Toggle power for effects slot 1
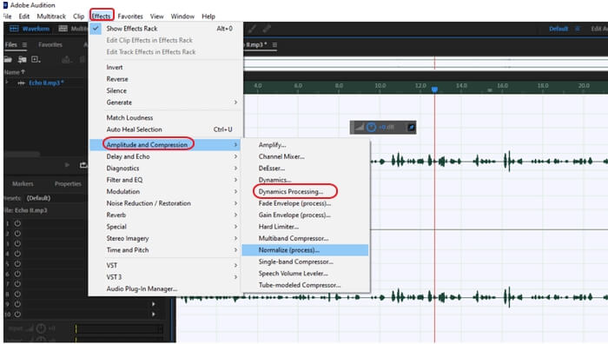 [17, 223]
